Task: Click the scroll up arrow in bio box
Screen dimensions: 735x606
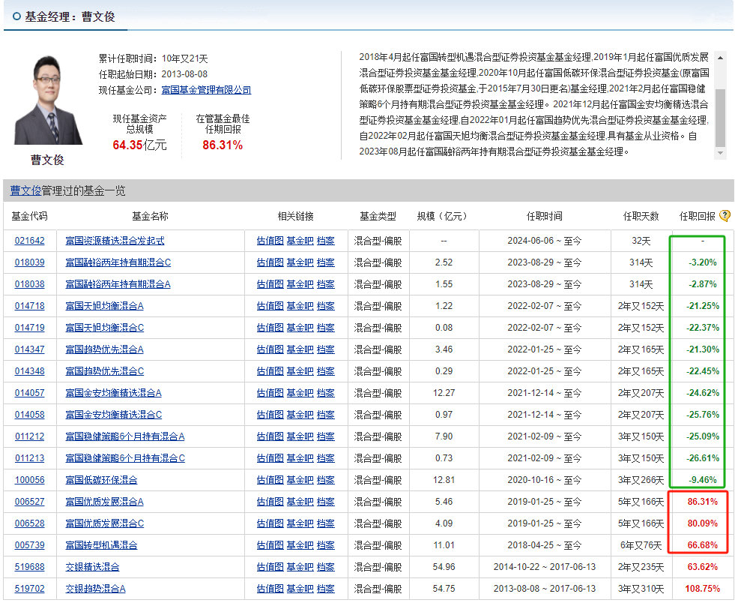Action: click(x=720, y=58)
